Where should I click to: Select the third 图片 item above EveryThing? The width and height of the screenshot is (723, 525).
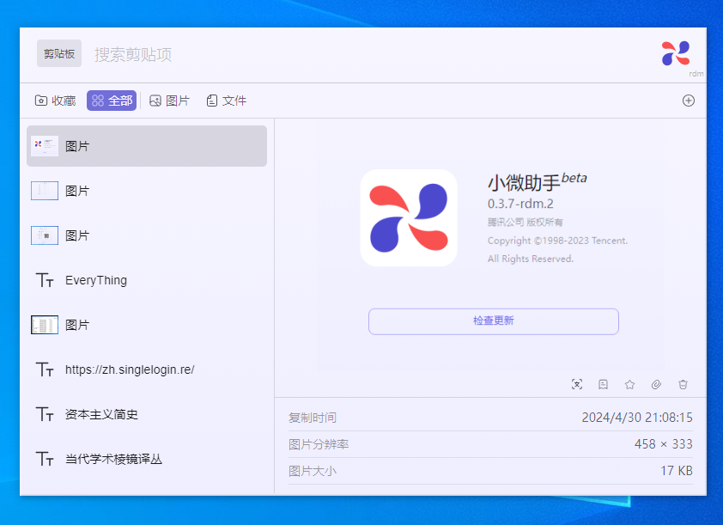(x=147, y=235)
